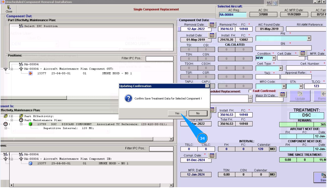The height and width of the screenshot is (189, 327).
Task: Collapse Aircraft Maintenance Plan Component OUT node
Action: [x=12, y=69]
